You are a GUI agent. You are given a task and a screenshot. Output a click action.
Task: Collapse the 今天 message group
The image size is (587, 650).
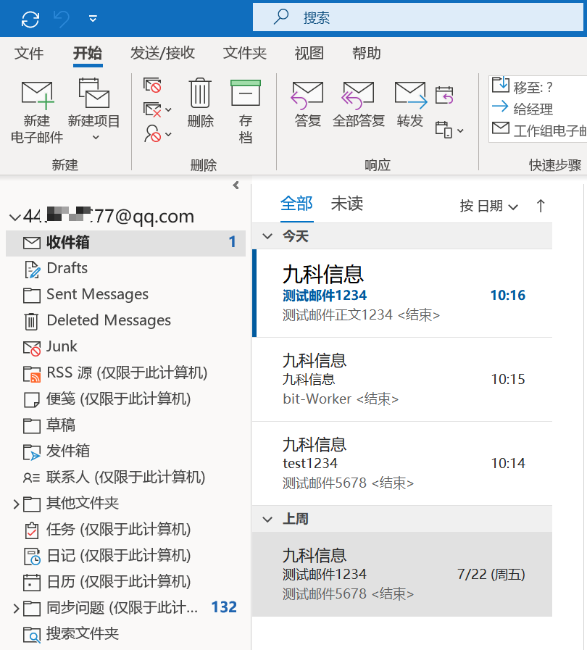(x=268, y=236)
